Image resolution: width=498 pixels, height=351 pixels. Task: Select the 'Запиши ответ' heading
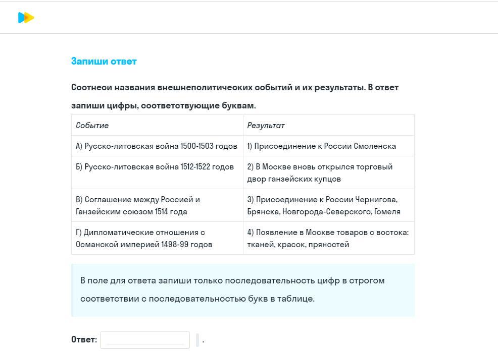click(104, 61)
